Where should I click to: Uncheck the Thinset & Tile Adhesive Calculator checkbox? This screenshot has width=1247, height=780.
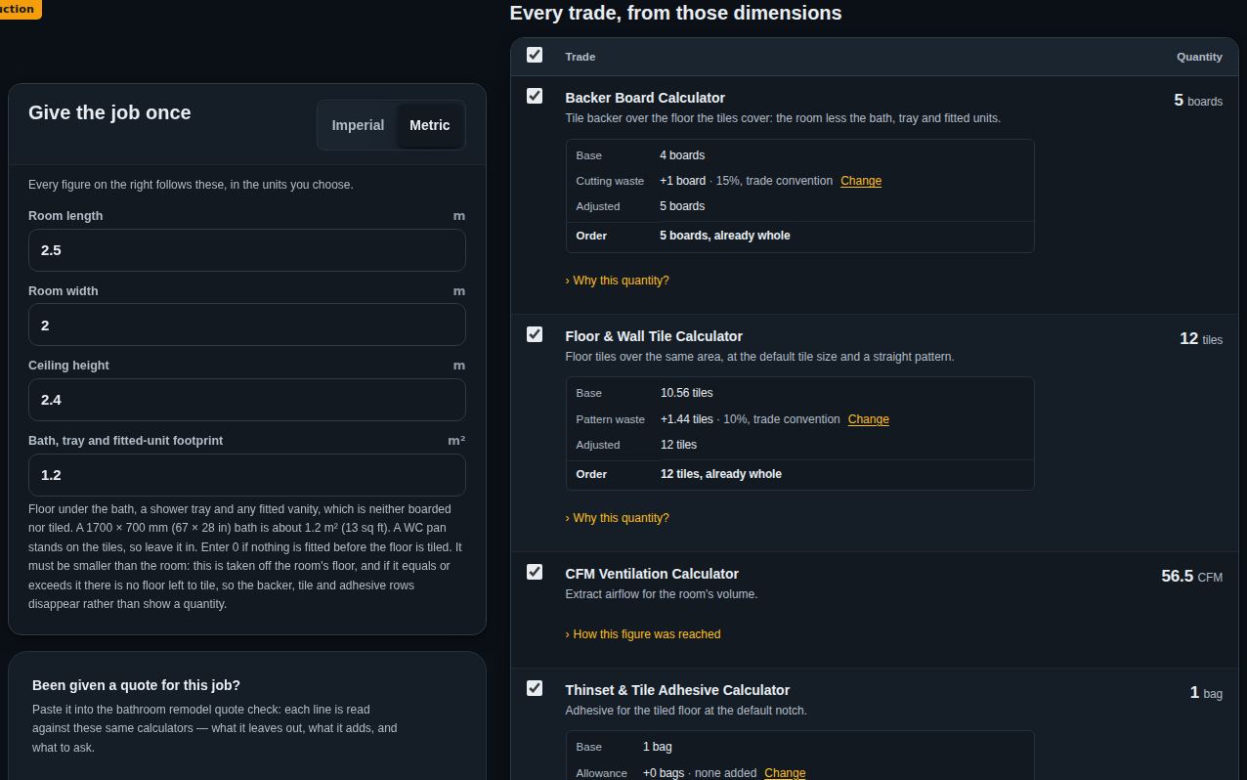[535, 688]
